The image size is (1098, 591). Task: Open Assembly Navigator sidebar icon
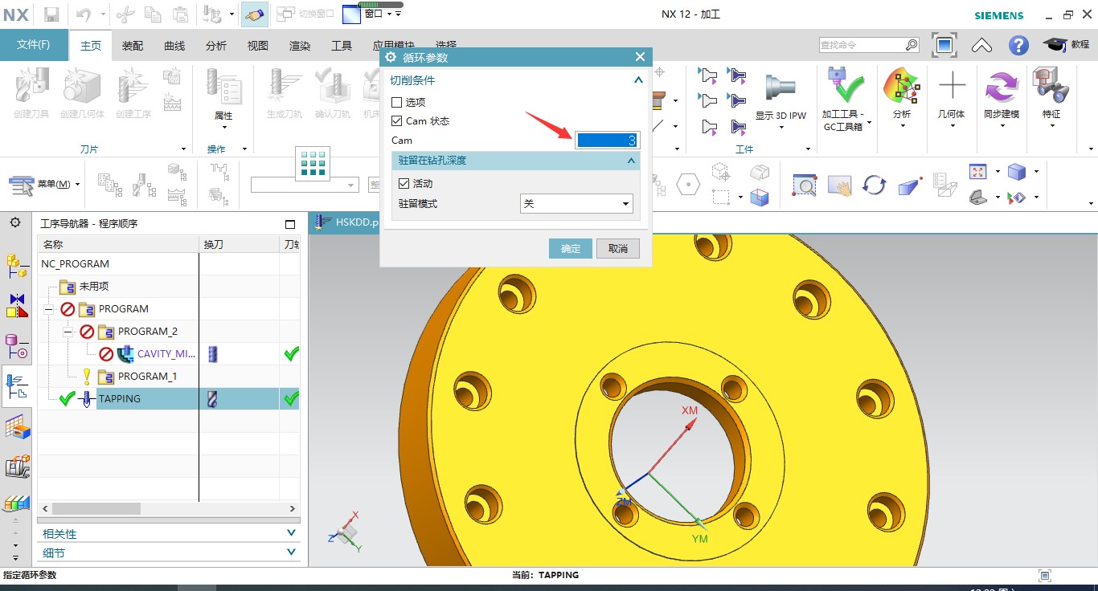pyautogui.click(x=17, y=265)
